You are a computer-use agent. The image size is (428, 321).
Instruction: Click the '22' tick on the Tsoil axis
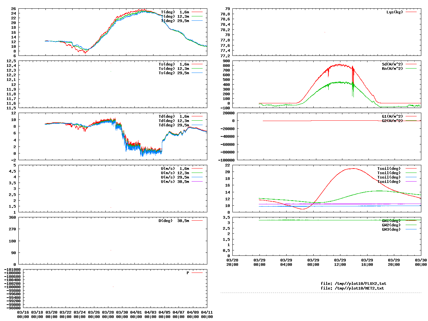(x=227, y=165)
